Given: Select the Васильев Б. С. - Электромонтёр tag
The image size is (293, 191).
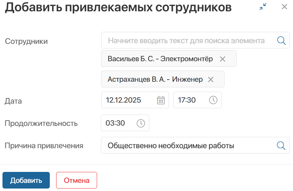Looking at the screenshot, I should point(161,59).
